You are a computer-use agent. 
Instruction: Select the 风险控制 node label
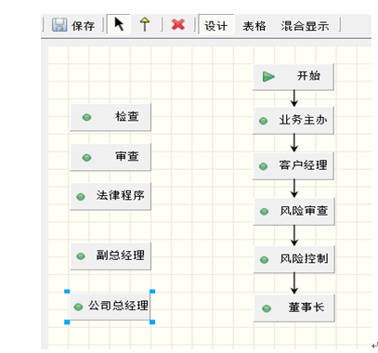pos(304,258)
